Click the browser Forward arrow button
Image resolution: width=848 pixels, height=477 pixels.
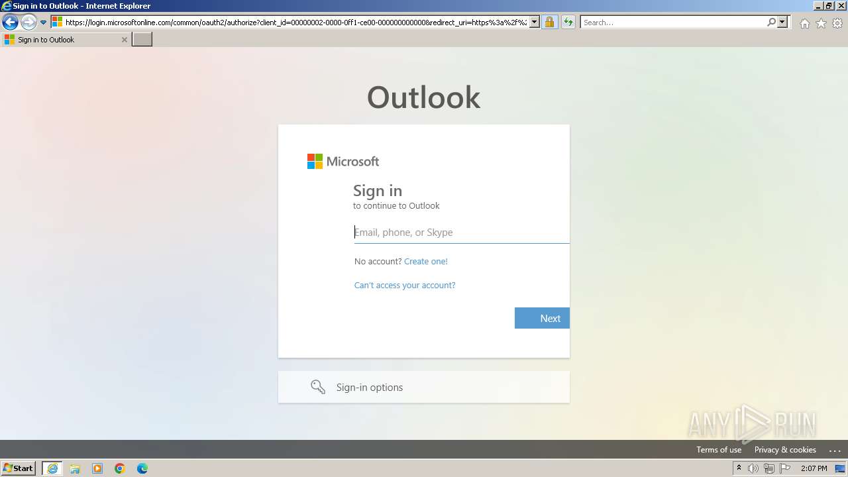[x=28, y=23]
